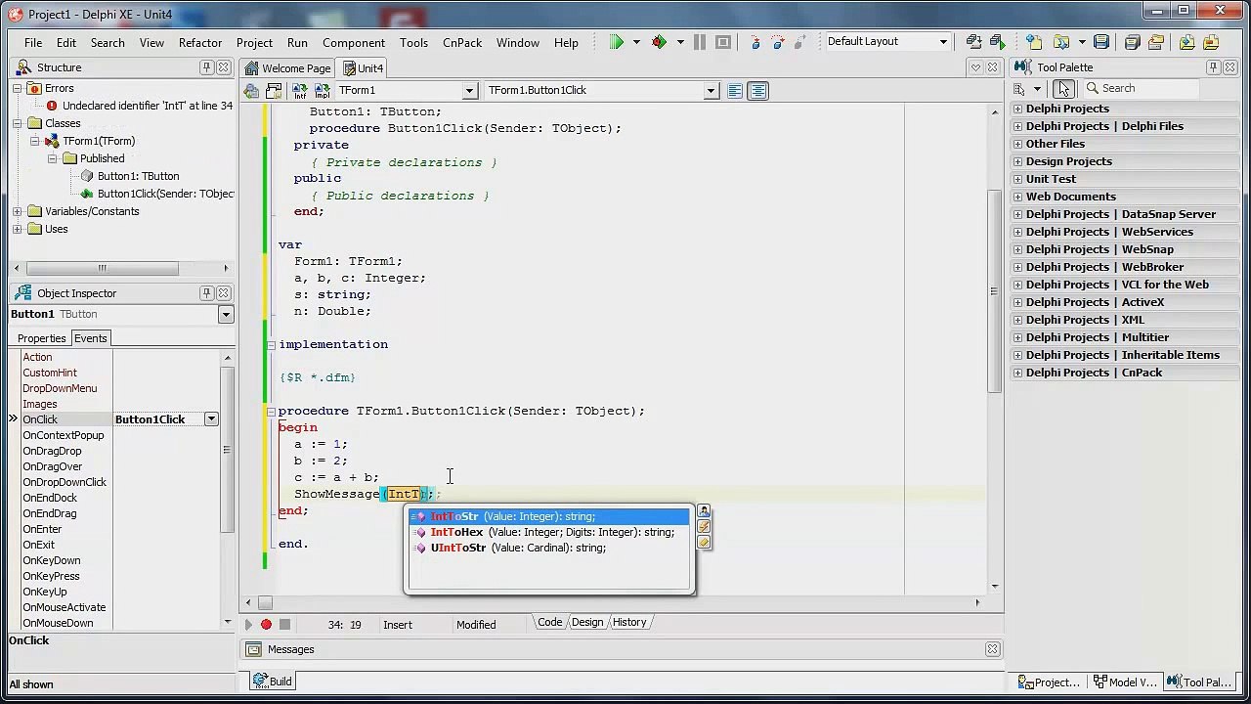
Task: Click the Pause program toolbar icon
Action: click(699, 42)
